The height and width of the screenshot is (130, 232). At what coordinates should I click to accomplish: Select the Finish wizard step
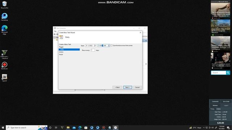(61, 55)
